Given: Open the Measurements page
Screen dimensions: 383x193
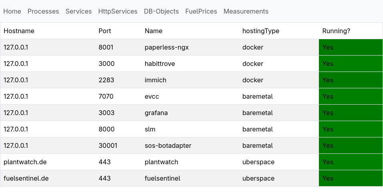Looking at the screenshot, I should pos(246,12).
